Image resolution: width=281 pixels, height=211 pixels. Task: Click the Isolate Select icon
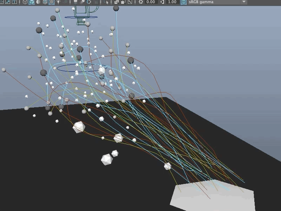pyautogui.click(x=106, y=2)
